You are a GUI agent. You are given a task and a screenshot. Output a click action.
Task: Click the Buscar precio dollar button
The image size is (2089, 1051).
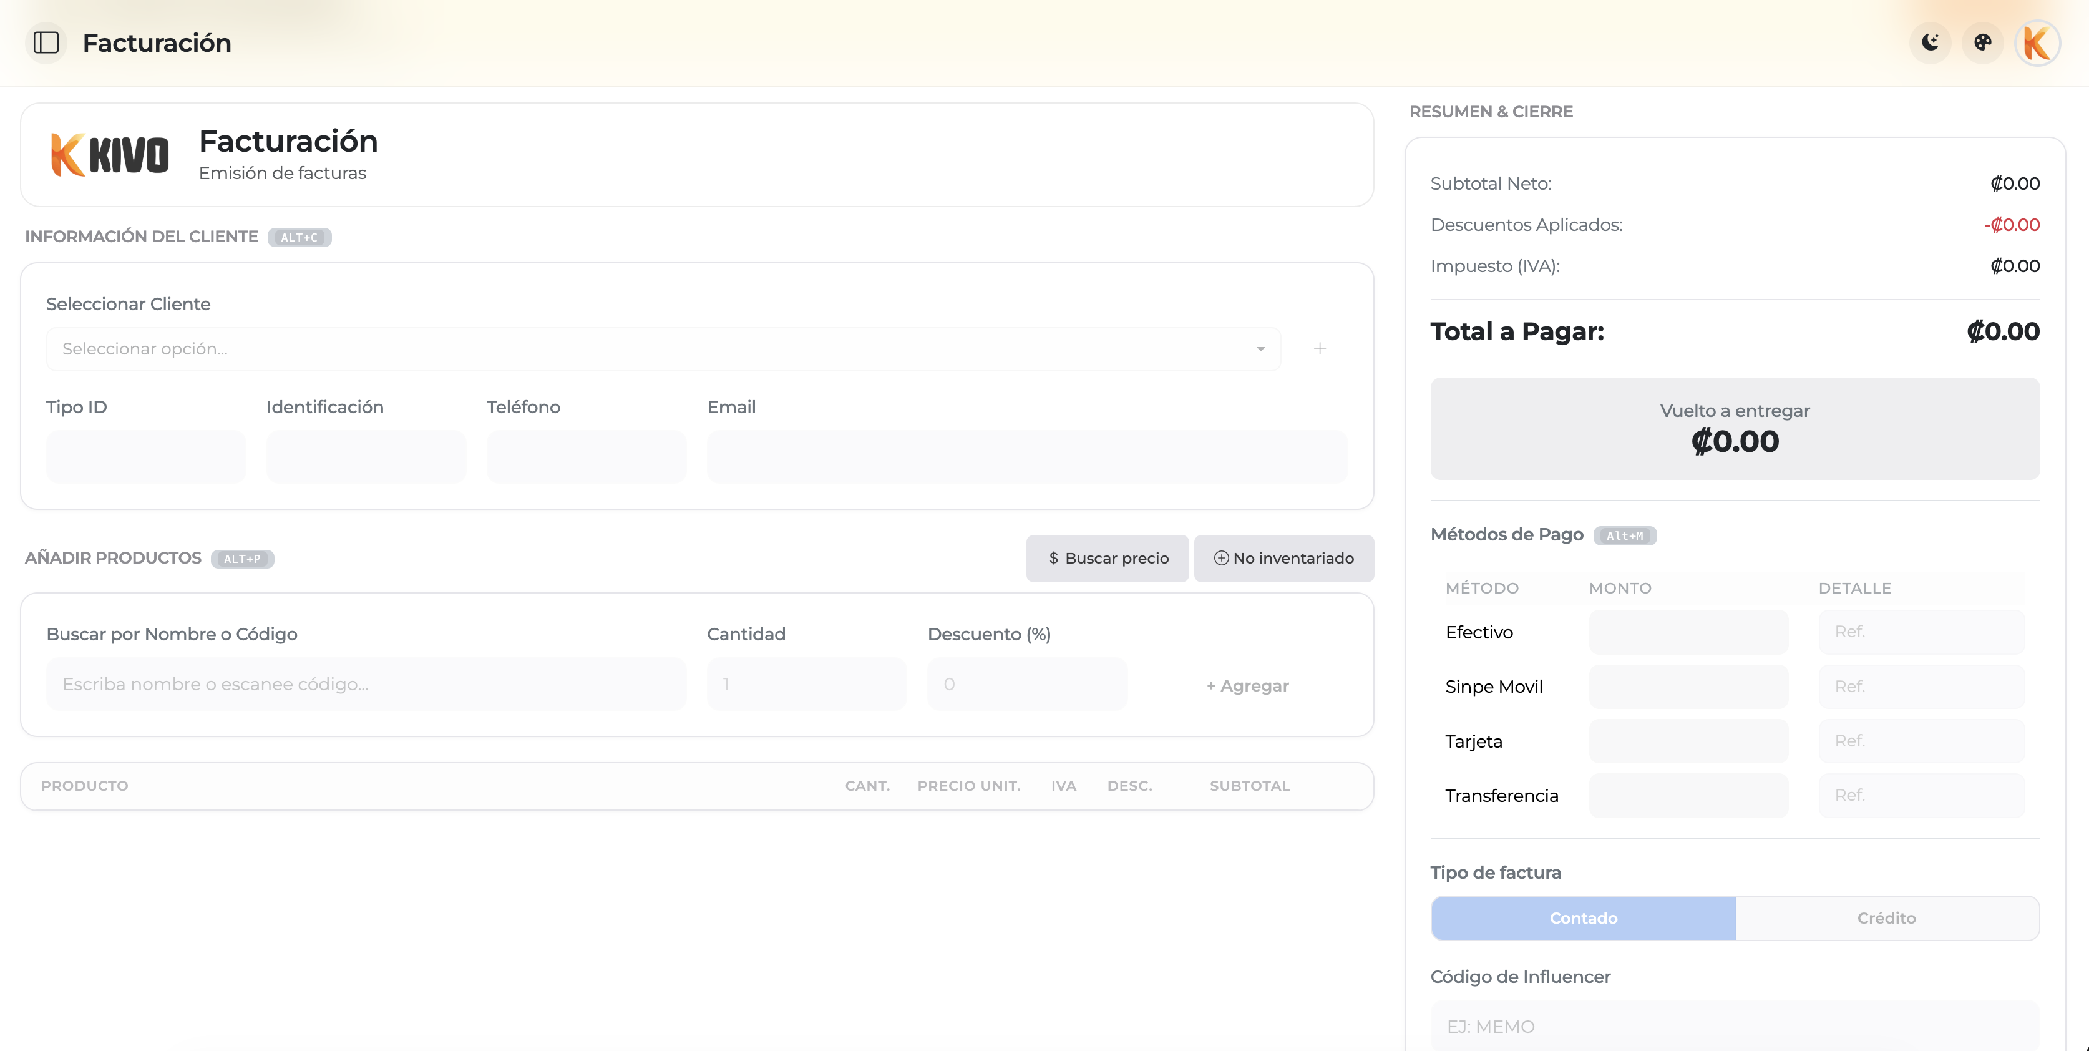1108,558
